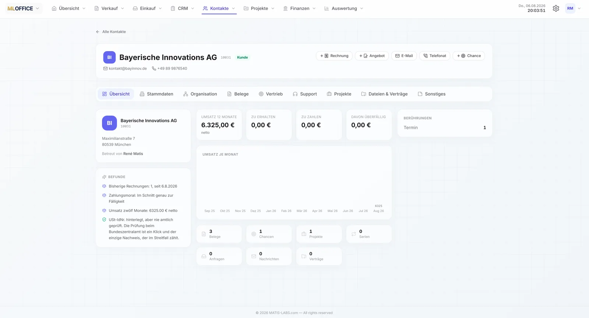
Task: Expand the Einkauf menu chevron
Action: click(160, 8)
